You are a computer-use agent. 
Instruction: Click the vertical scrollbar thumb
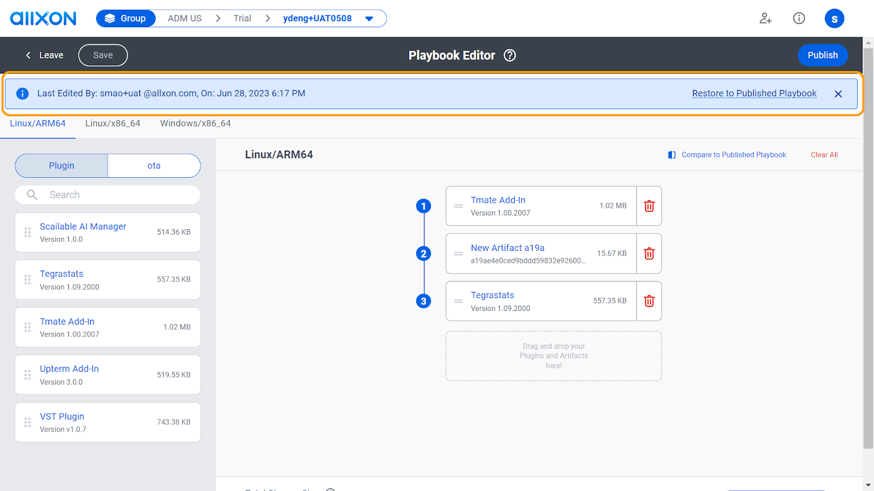click(868, 248)
